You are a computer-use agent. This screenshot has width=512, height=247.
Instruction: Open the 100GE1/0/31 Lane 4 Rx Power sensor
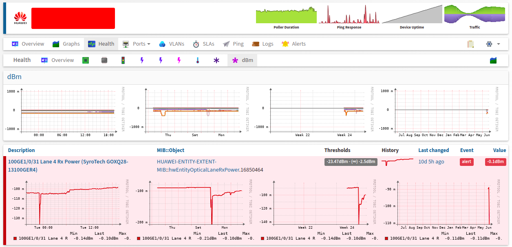point(68,166)
